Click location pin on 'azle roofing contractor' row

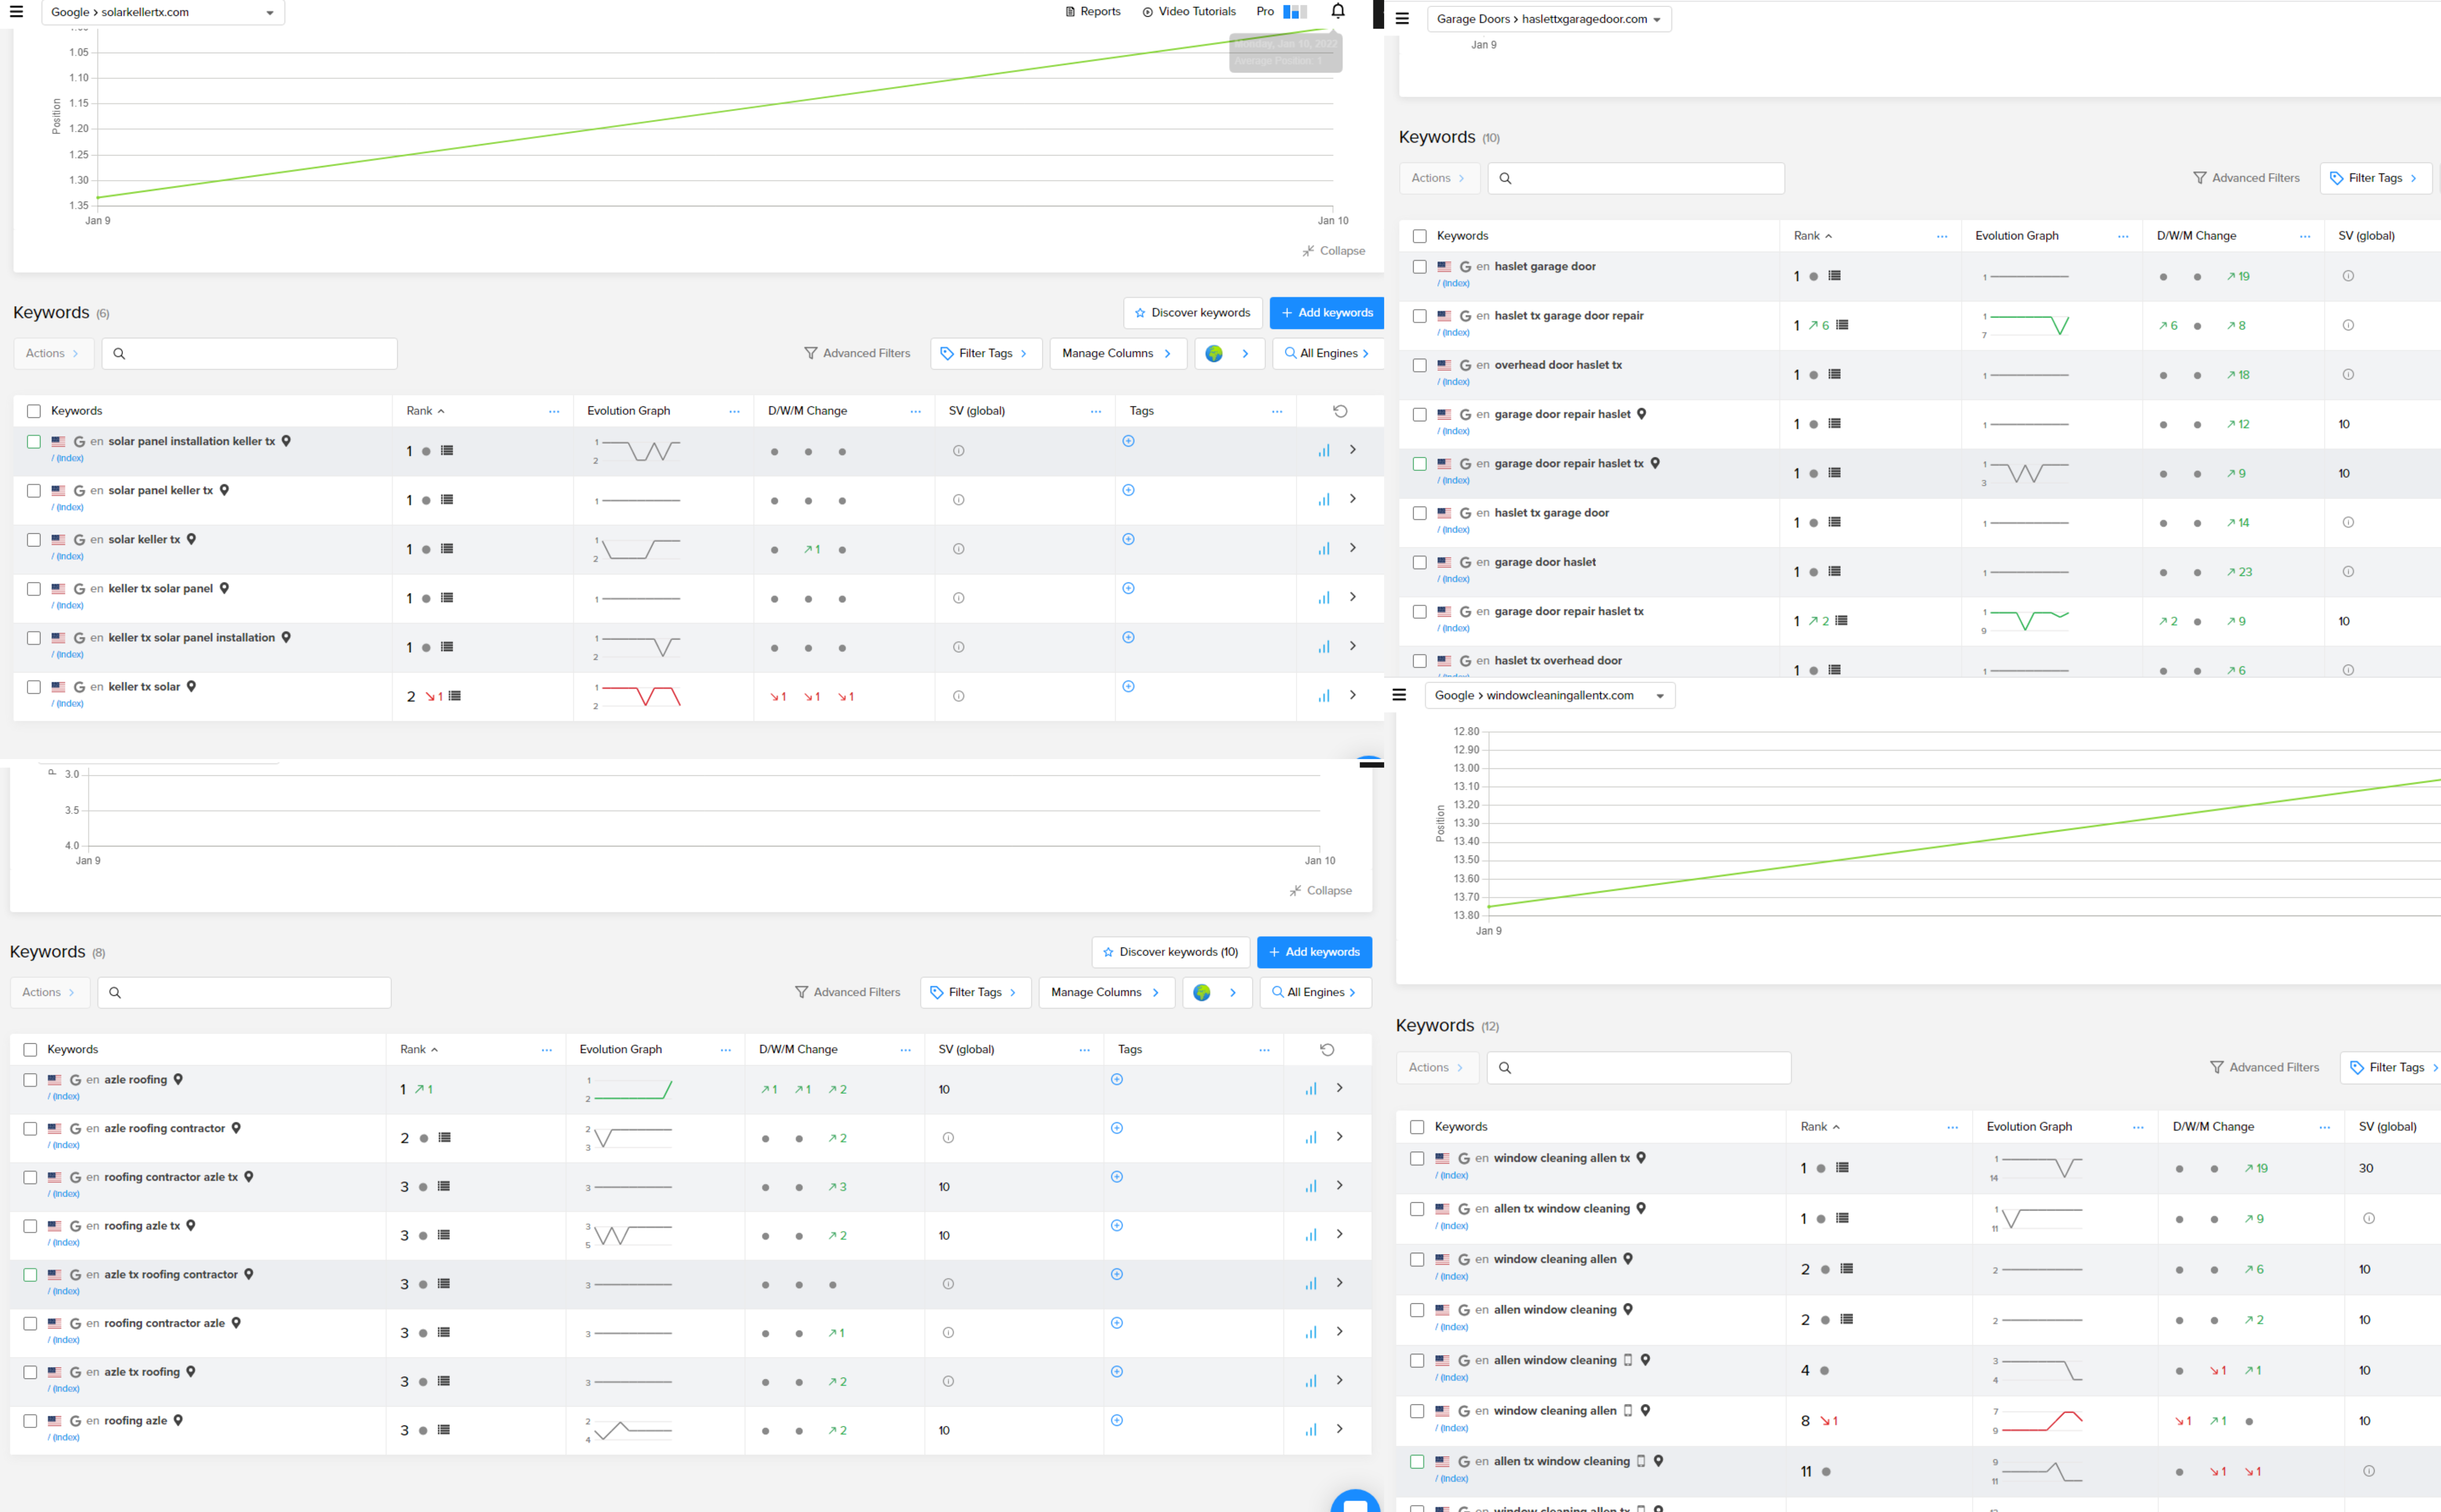click(236, 1128)
